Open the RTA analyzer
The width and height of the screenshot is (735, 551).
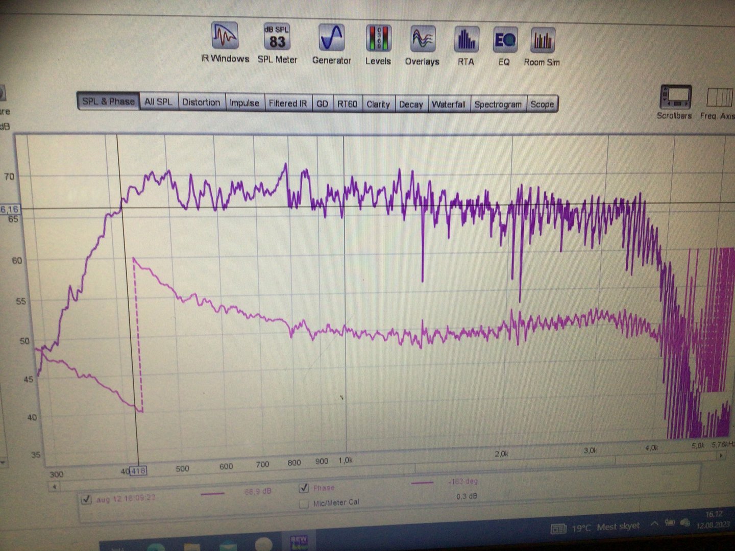(x=466, y=46)
